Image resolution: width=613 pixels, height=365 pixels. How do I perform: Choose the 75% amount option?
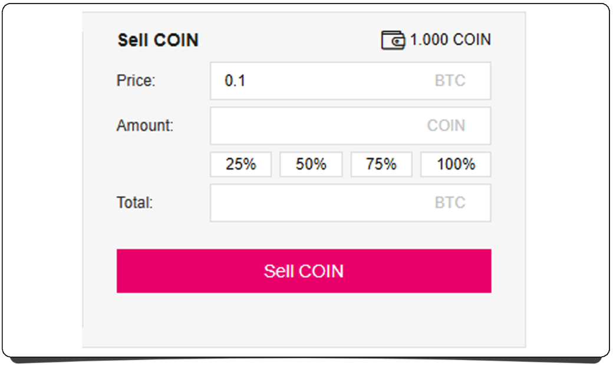click(x=381, y=164)
